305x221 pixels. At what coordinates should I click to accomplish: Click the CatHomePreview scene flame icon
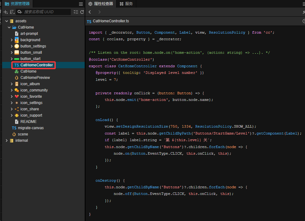[17, 78]
